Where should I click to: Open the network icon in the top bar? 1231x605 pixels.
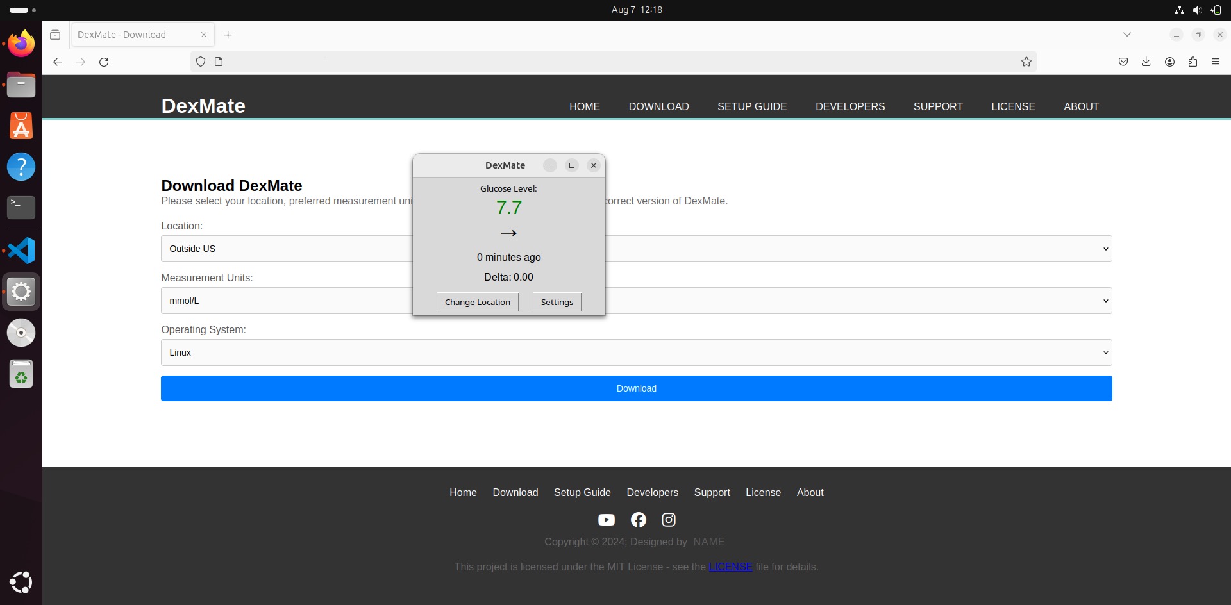(1179, 10)
